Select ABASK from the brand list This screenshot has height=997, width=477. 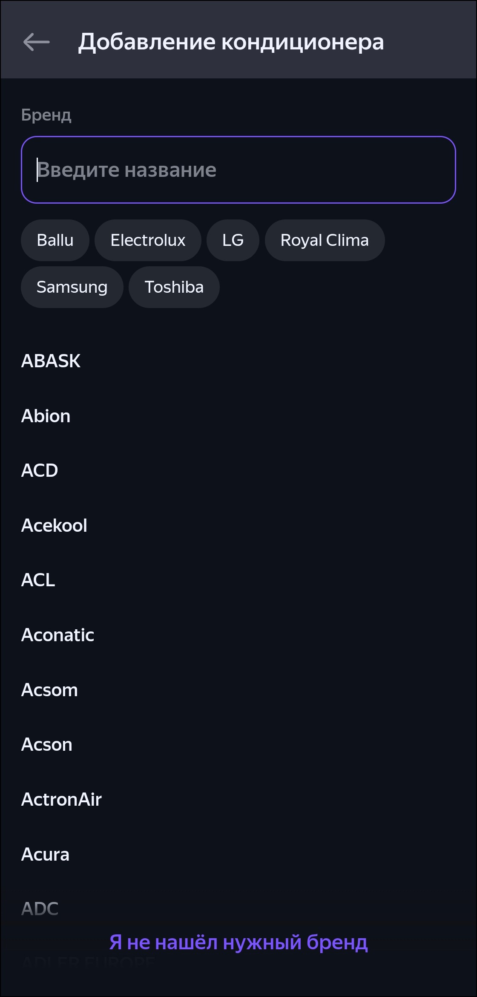point(51,361)
